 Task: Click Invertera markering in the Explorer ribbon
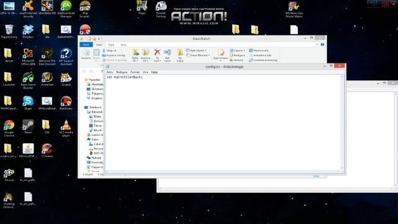click(x=263, y=60)
